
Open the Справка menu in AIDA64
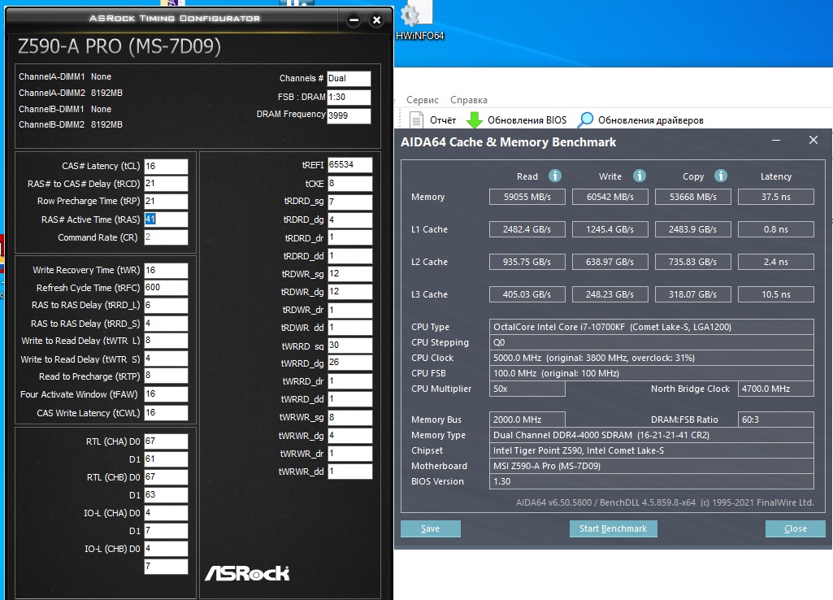pyautogui.click(x=469, y=100)
